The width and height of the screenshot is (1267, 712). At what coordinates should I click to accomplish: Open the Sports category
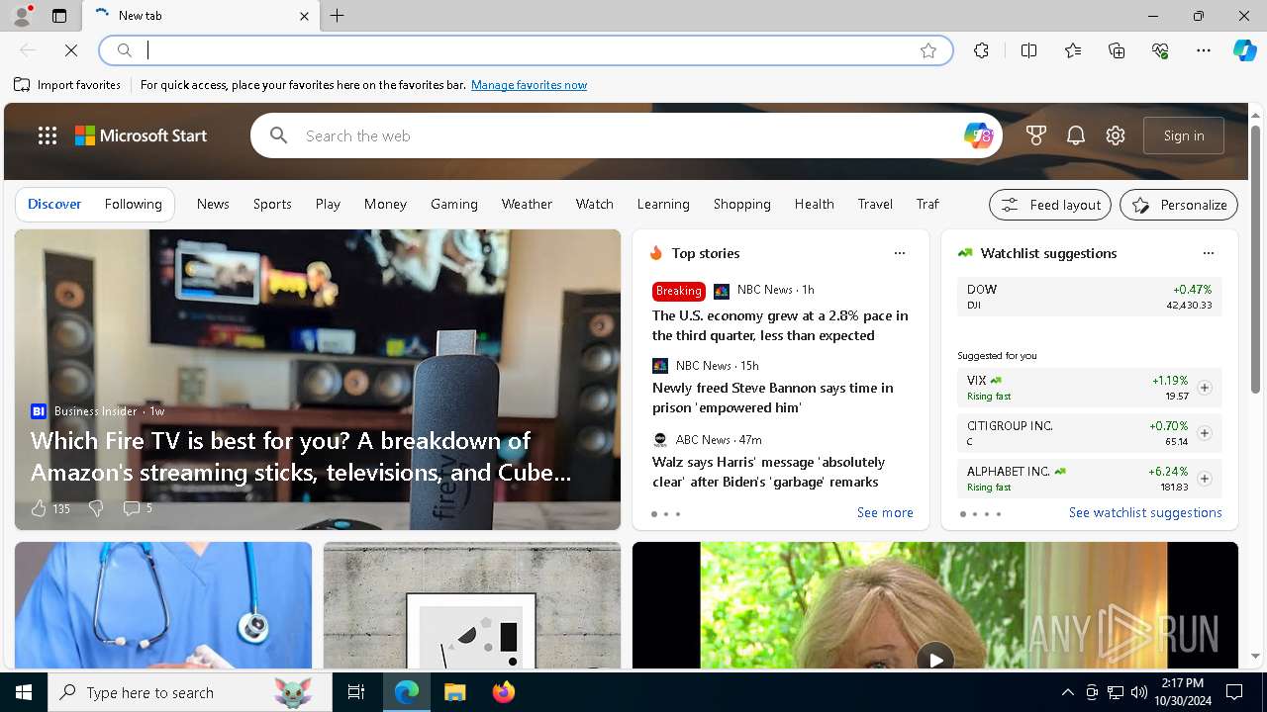coord(272,204)
